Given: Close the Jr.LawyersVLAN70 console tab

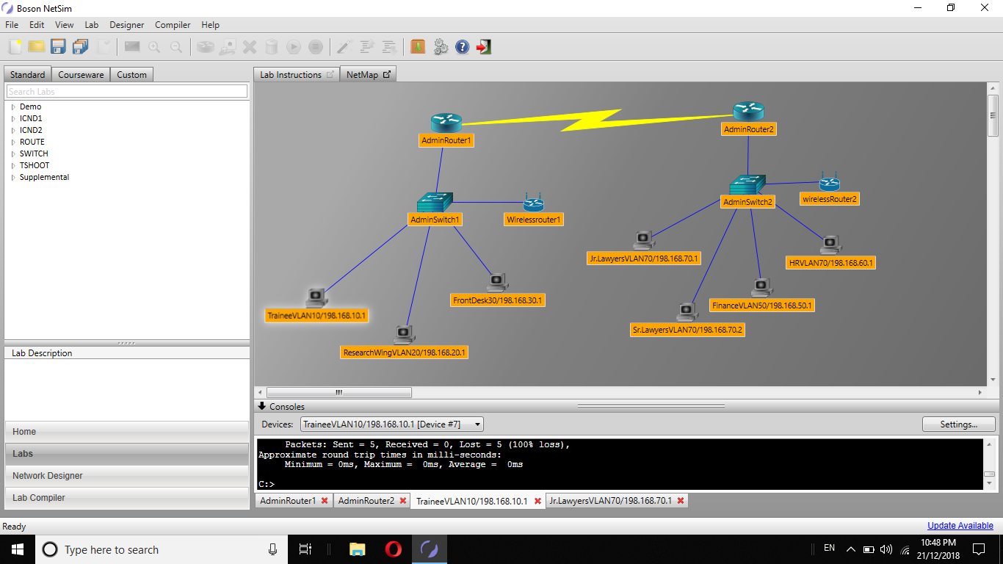Looking at the screenshot, I should coord(679,500).
